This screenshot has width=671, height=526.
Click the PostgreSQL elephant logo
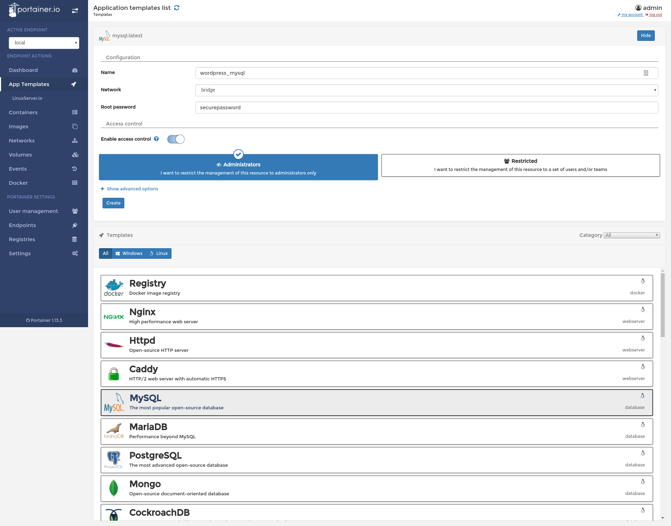tap(114, 460)
